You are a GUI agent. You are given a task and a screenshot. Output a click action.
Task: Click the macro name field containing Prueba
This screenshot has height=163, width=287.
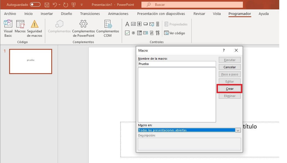tap(177, 64)
